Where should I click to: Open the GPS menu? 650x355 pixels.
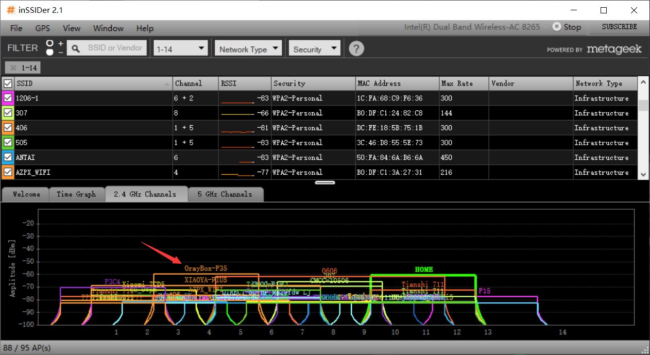pyautogui.click(x=43, y=28)
